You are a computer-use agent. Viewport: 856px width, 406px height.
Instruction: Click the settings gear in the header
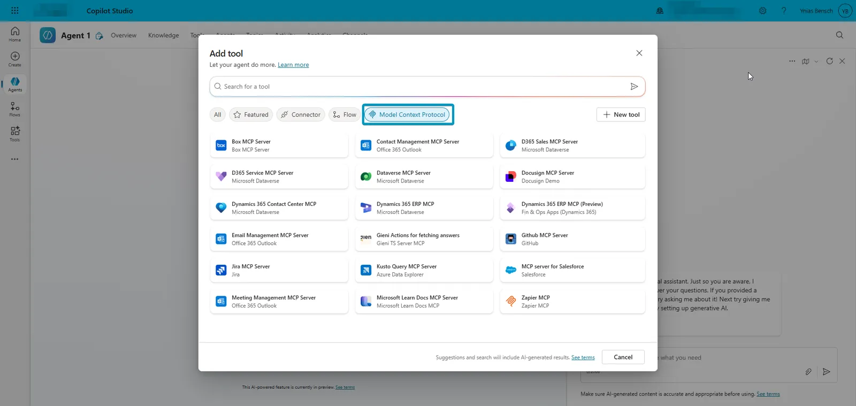coord(763,11)
